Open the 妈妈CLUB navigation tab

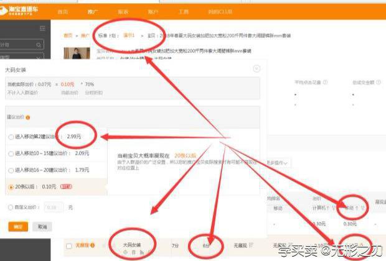tap(220, 12)
